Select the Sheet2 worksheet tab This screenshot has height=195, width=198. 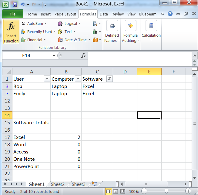(x=58, y=184)
